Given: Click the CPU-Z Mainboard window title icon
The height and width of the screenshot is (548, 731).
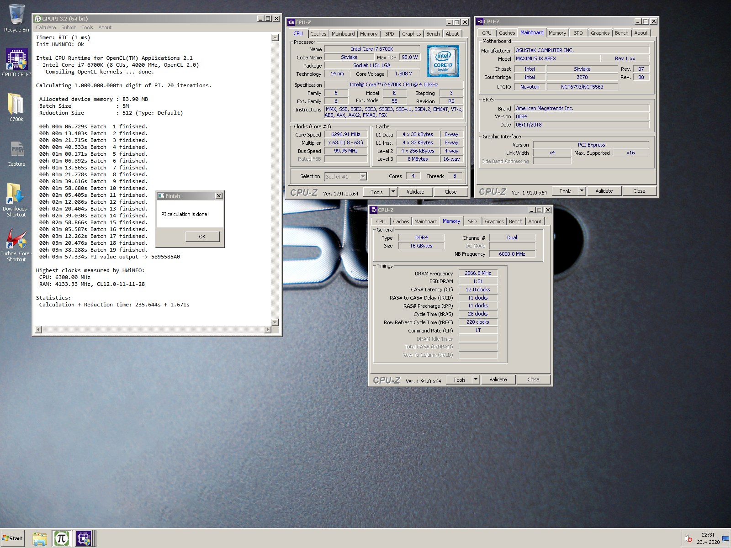Looking at the screenshot, I should click(480, 21).
